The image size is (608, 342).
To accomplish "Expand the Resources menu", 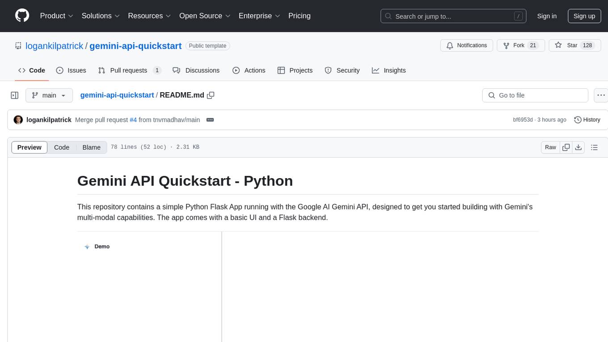I will pos(149,16).
